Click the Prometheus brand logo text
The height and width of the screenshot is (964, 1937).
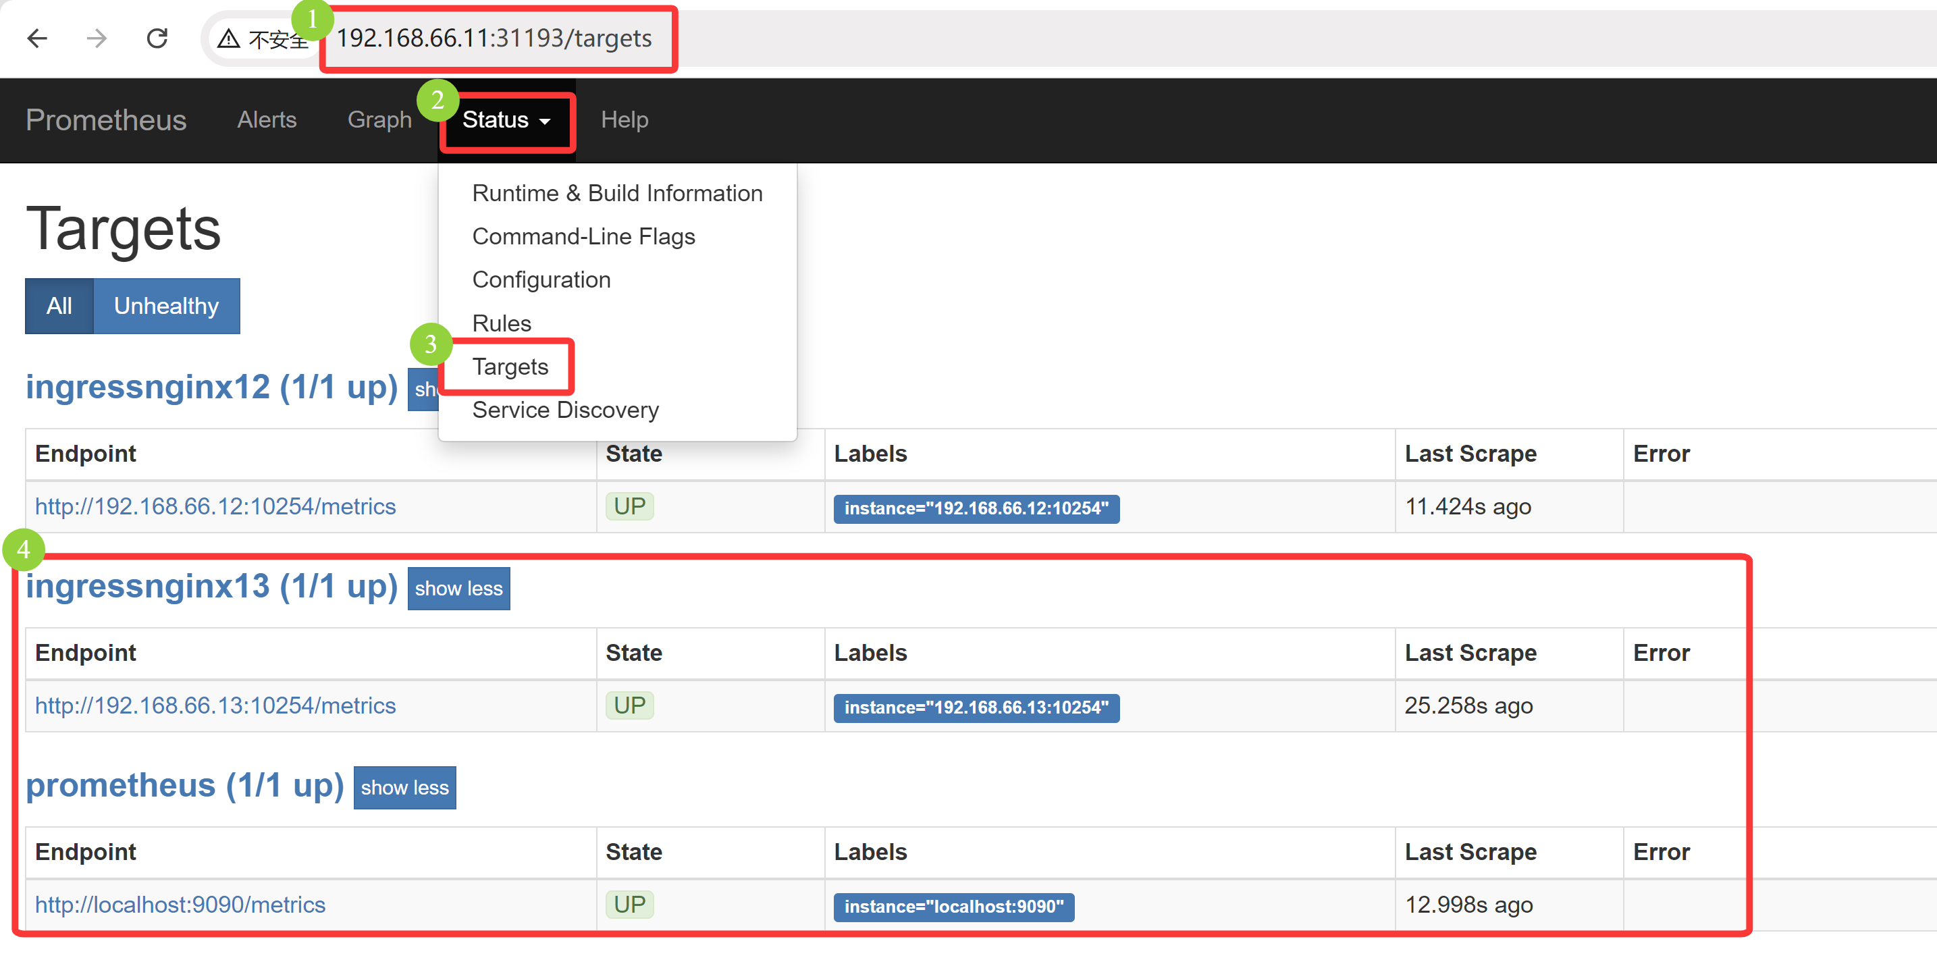106,120
